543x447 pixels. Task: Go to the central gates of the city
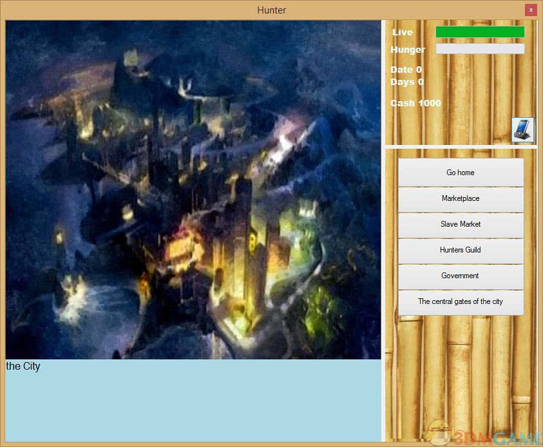click(461, 301)
